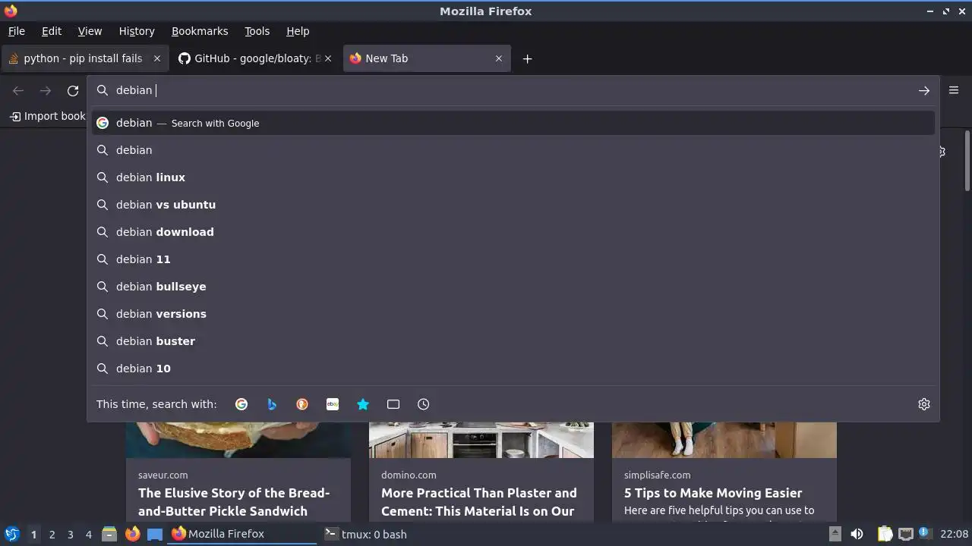Viewport: 972px width, 546px height.
Task: Open 'More Practical Than Plaster' domino.com article
Action: pyautogui.click(x=479, y=502)
